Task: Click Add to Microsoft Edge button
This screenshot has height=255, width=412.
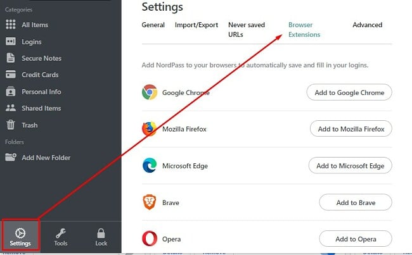Action: [351, 166]
